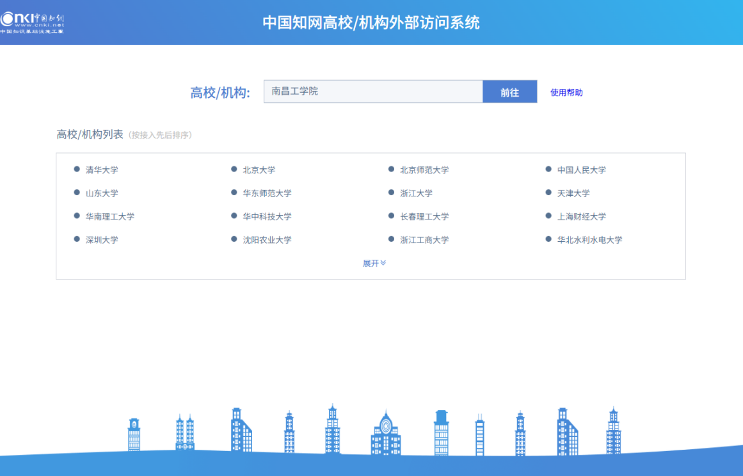This screenshot has height=476, width=743.
Task: Open 深圳大学 entry
Action: (102, 240)
